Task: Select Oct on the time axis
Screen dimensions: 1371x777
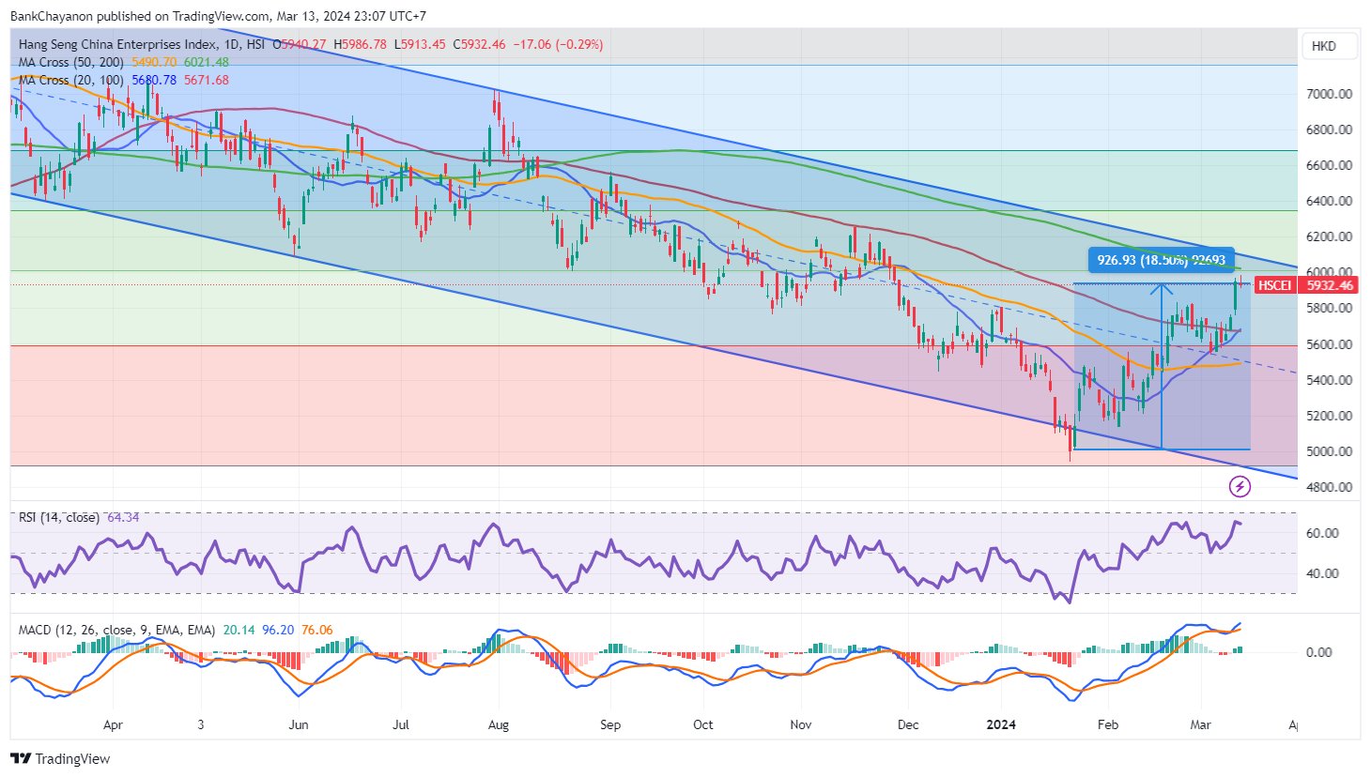Action: click(702, 724)
